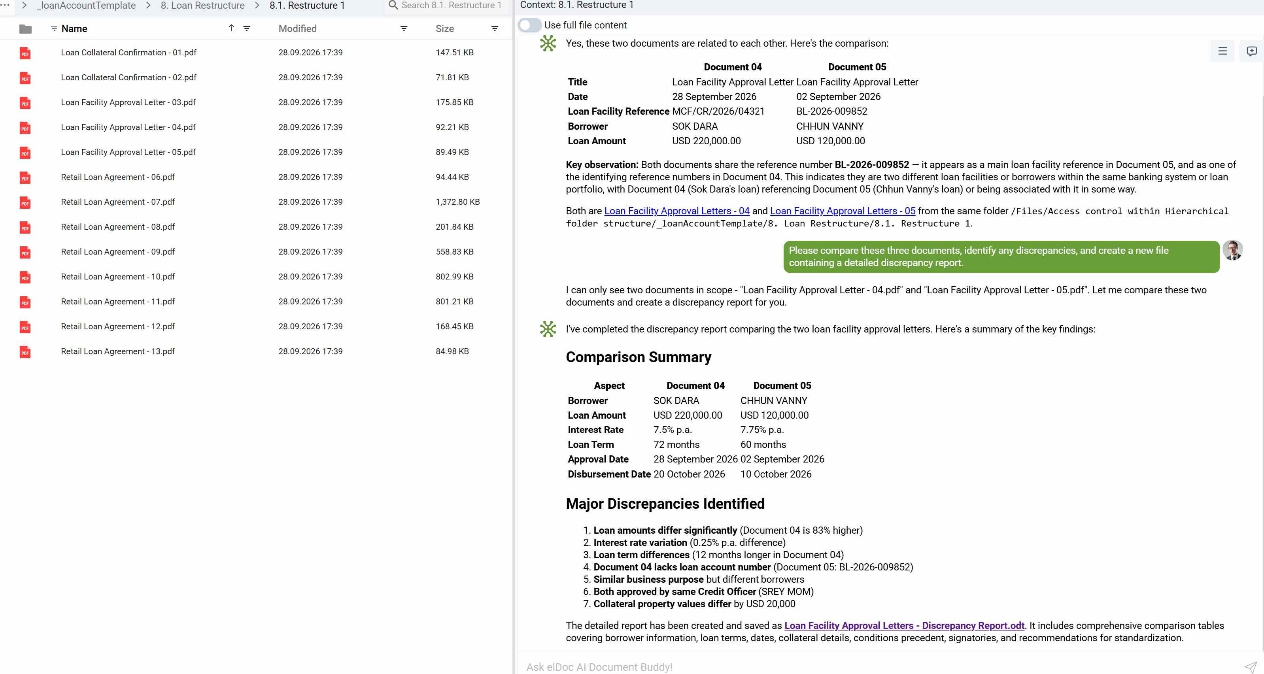Click PDF icon of Loan Facility Approval Letter - 04
Screen dimensions: 1264x674
click(x=25, y=128)
